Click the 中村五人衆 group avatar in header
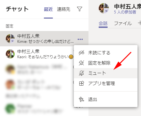Viewport: 141px width, 116px height. point(104,8)
